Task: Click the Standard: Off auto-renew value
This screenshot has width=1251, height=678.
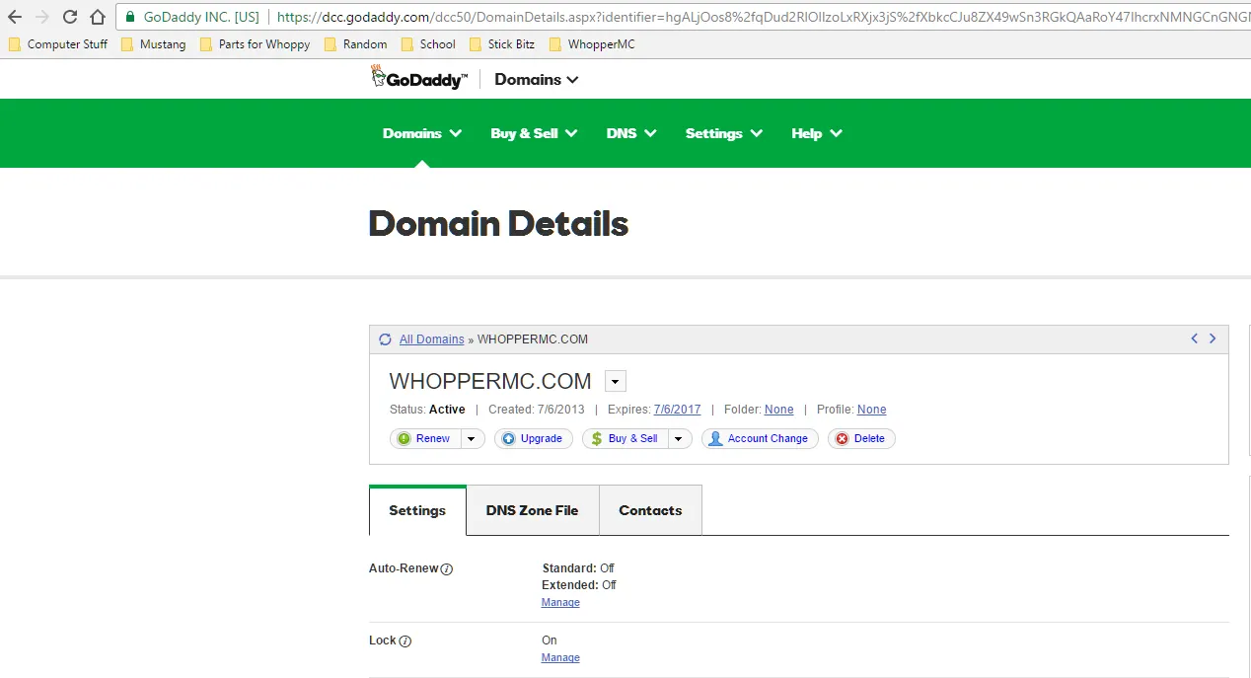Action: click(x=579, y=568)
